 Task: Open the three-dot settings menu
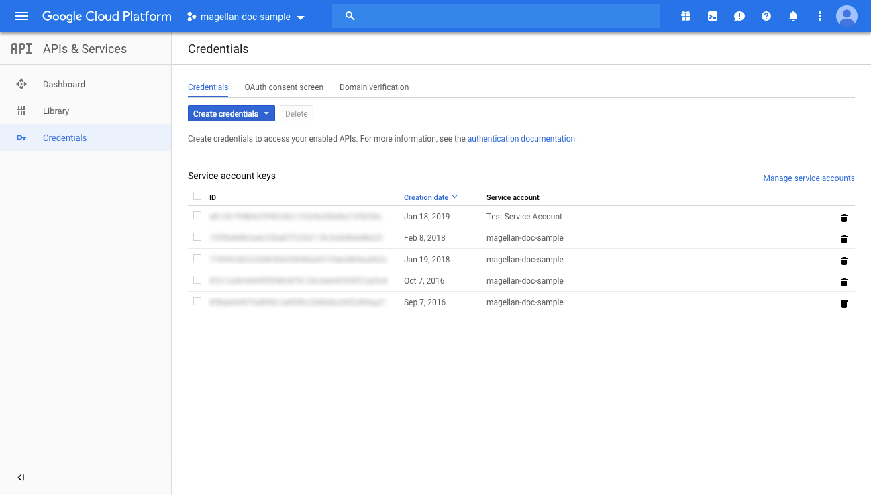pyautogui.click(x=820, y=16)
